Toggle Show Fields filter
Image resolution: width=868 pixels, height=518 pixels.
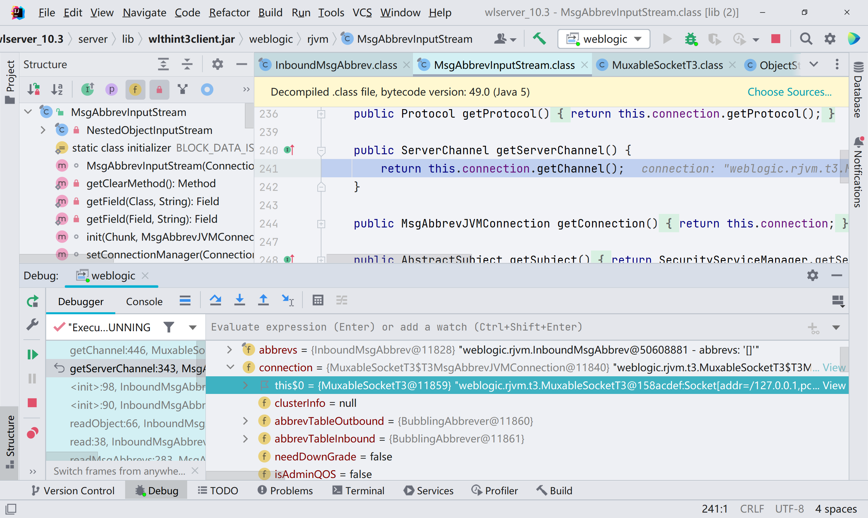135,90
